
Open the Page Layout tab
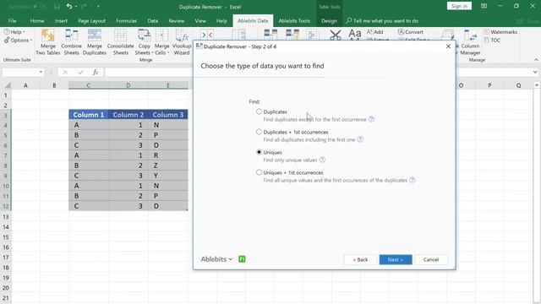pyautogui.click(x=91, y=20)
